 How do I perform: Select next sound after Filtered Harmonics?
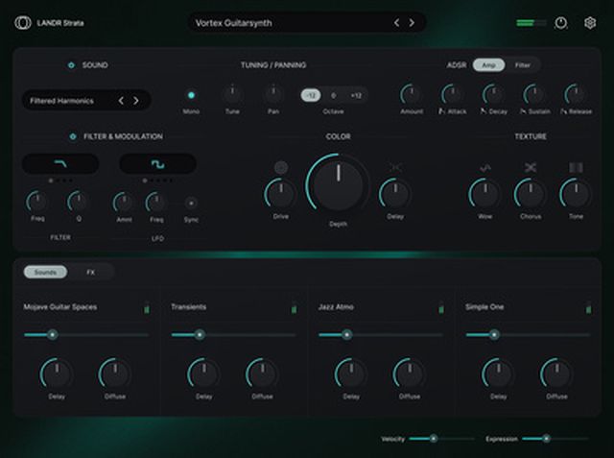pyautogui.click(x=136, y=101)
